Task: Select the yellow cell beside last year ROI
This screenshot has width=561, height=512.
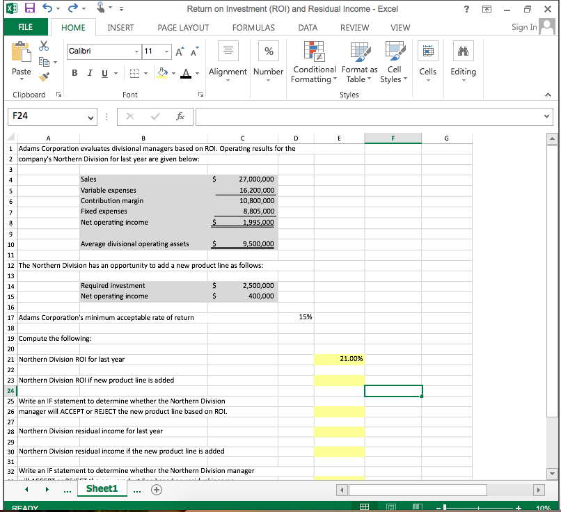Action: 339,359
